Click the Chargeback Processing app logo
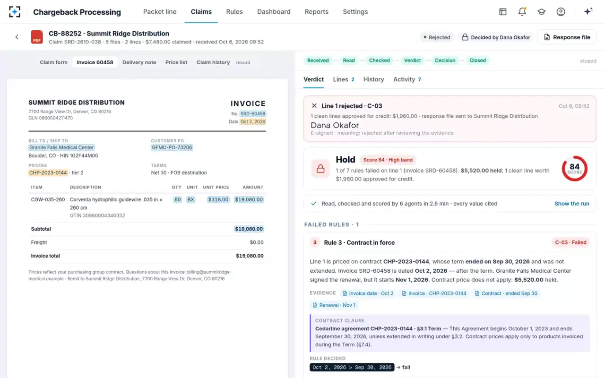605x378 pixels. pos(15,12)
